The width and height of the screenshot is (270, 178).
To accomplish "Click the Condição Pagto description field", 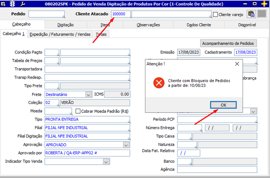I will tap(95, 52).
